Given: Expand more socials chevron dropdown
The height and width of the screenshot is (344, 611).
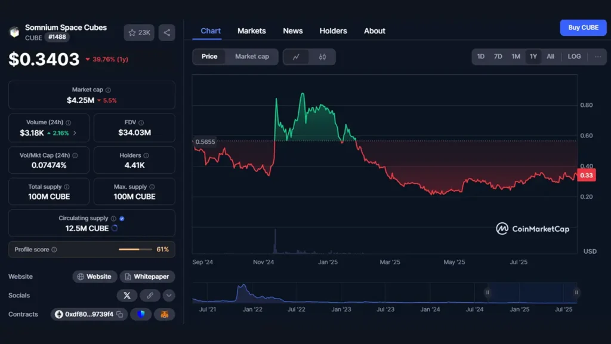Looking at the screenshot, I should (169, 296).
